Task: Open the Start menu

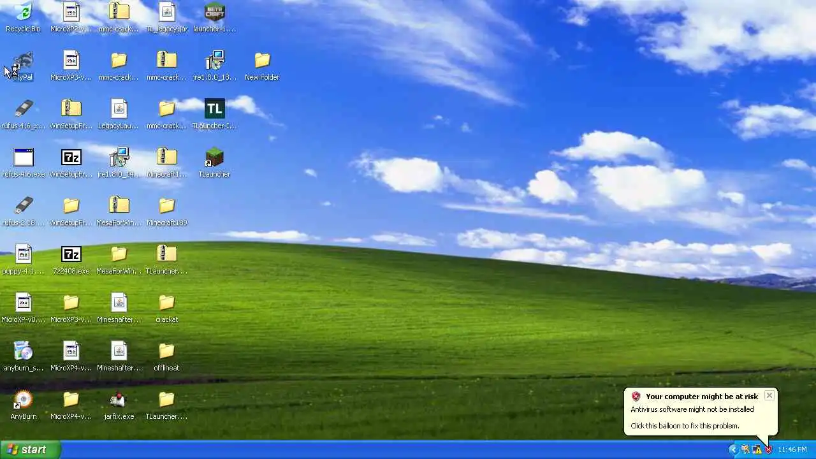Action: click(30, 449)
